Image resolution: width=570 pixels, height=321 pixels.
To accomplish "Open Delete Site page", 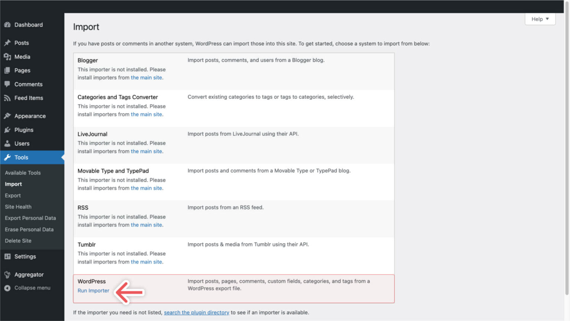I will [x=18, y=241].
